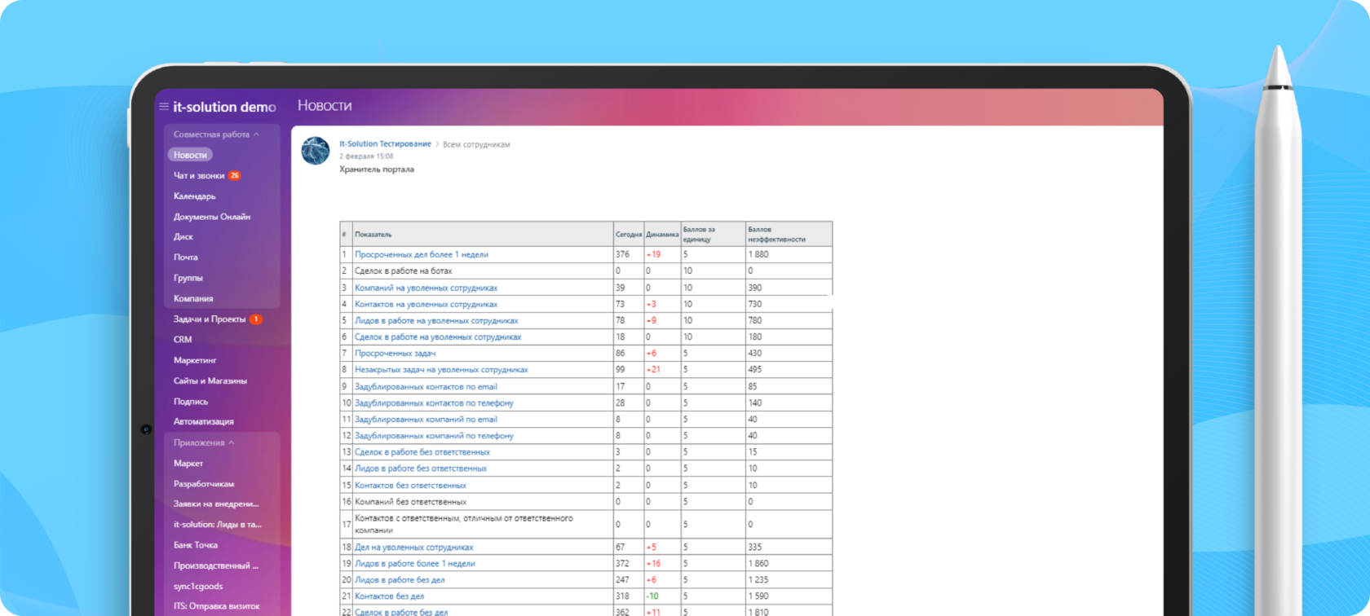
Task: Open Задублированных контактов по email link
Action: tap(426, 387)
